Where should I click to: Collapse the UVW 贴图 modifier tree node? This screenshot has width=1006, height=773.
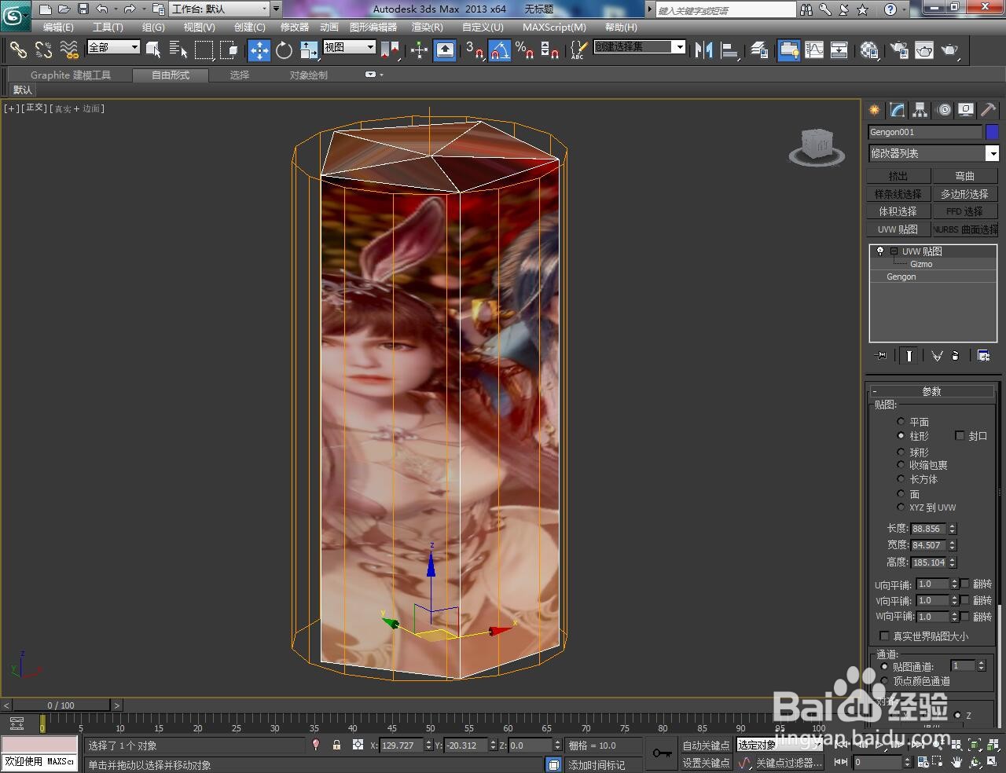click(x=894, y=251)
